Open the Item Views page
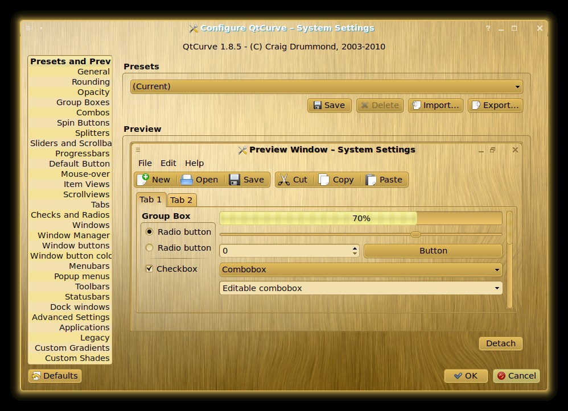The height and width of the screenshot is (411, 568). coord(69,184)
